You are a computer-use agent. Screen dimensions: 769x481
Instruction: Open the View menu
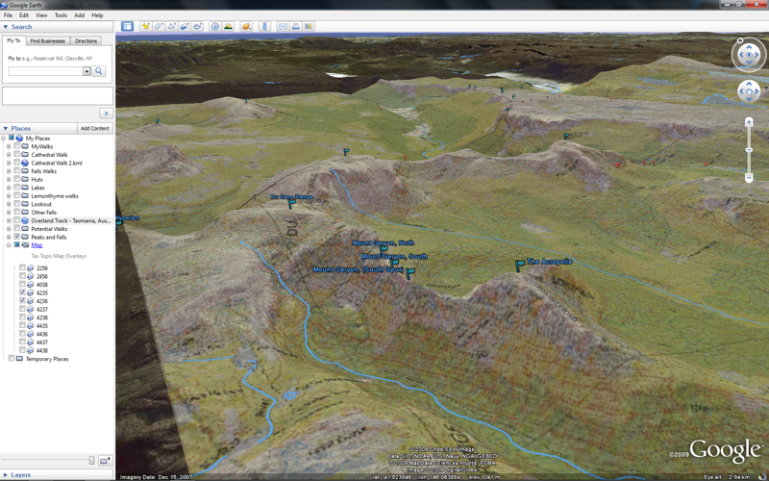(41, 15)
